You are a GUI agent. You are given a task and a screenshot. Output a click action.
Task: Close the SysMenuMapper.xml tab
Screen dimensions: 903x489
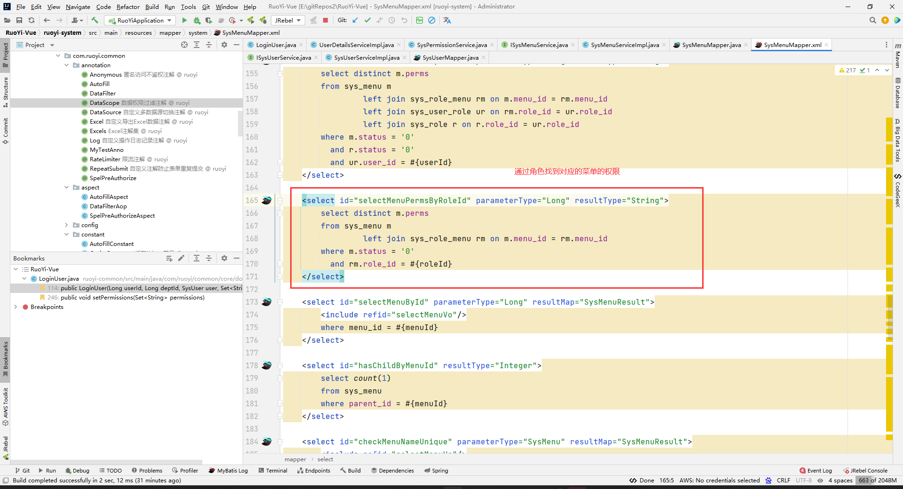click(x=826, y=45)
